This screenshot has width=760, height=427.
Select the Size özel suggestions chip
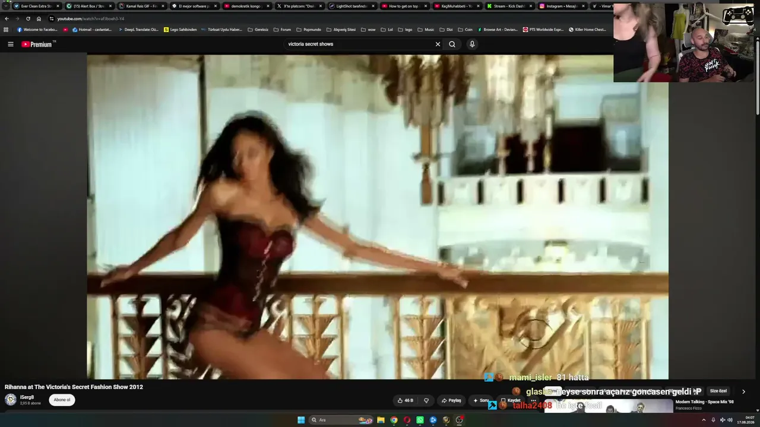click(718, 391)
